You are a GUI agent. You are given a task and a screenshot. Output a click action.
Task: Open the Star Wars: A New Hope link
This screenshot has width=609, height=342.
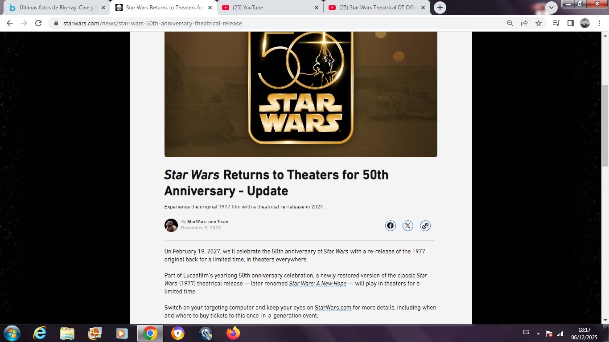(317, 284)
